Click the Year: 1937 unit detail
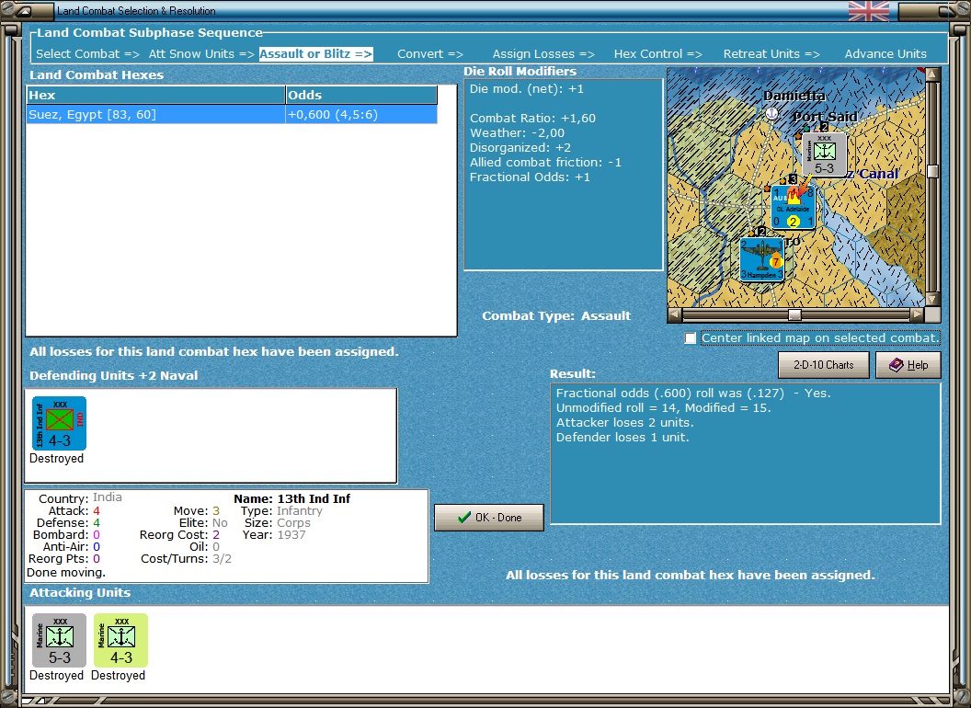Screen dimensions: 971x708 (274, 534)
